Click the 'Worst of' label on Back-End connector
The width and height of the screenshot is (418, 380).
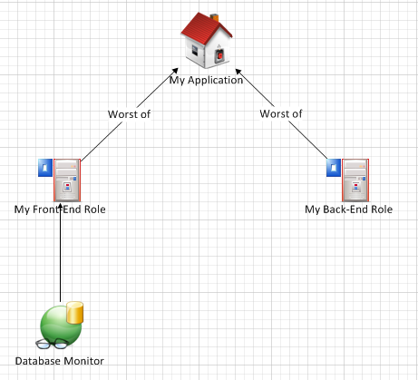click(281, 114)
